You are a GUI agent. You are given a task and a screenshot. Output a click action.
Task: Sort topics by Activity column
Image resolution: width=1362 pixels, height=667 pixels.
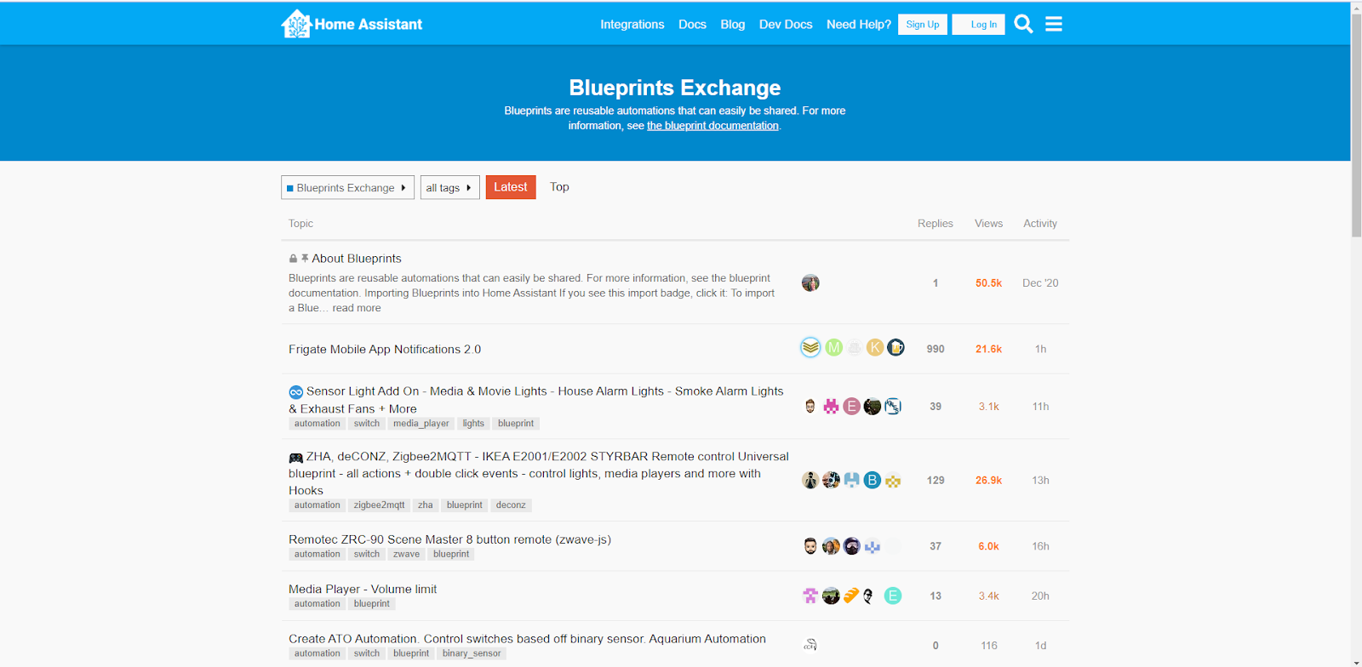pos(1040,224)
